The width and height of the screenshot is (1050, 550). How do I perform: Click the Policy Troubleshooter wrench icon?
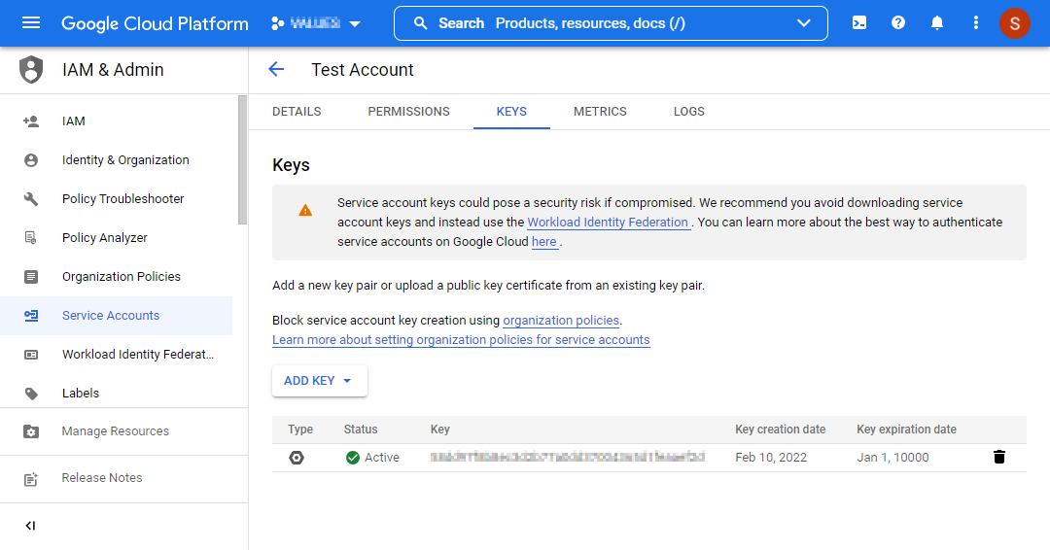point(31,199)
